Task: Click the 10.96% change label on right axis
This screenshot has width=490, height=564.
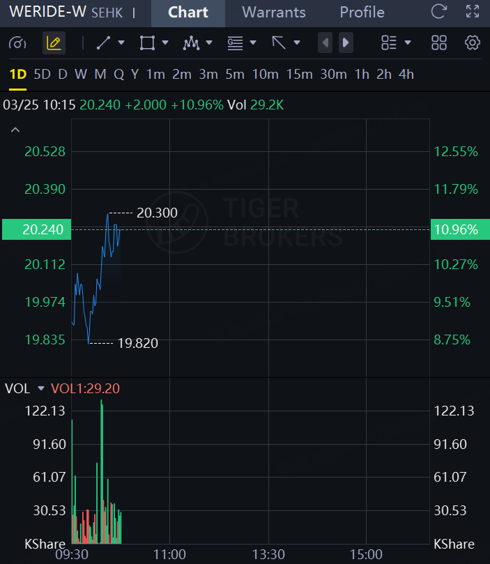Action: tap(460, 229)
